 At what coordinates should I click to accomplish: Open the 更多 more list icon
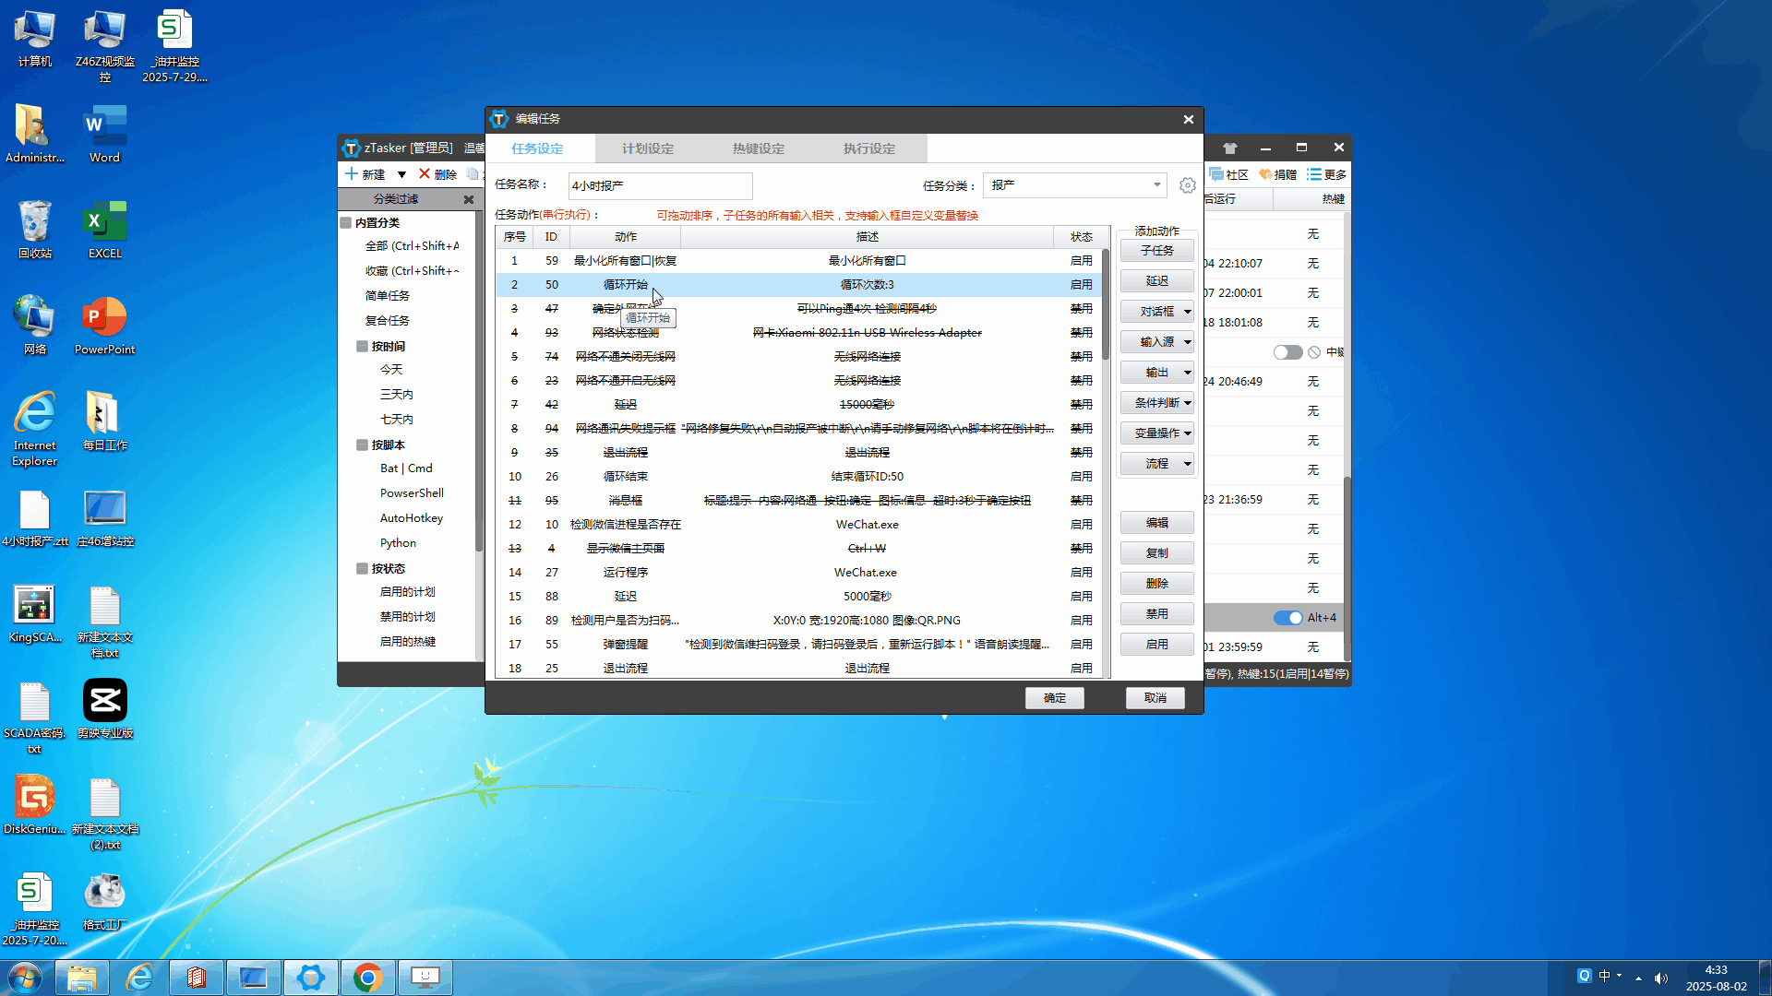[1313, 174]
